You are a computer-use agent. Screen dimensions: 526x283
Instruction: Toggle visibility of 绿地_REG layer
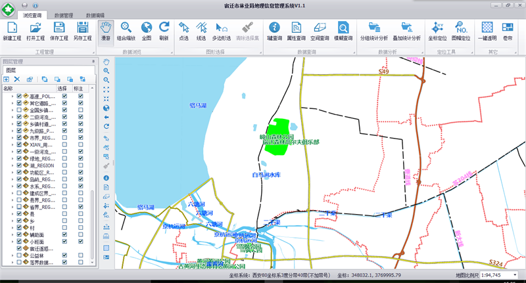pyautogui.click(x=19, y=158)
